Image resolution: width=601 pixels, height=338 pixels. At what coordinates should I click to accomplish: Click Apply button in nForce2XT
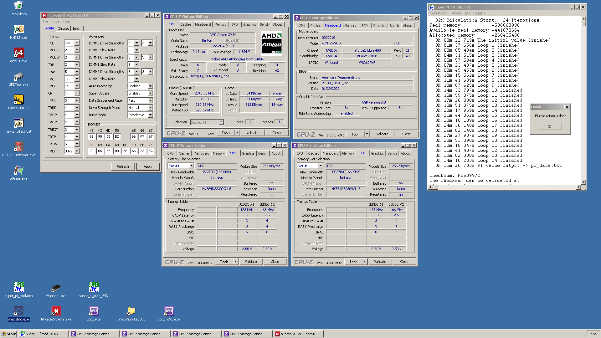[x=148, y=166]
